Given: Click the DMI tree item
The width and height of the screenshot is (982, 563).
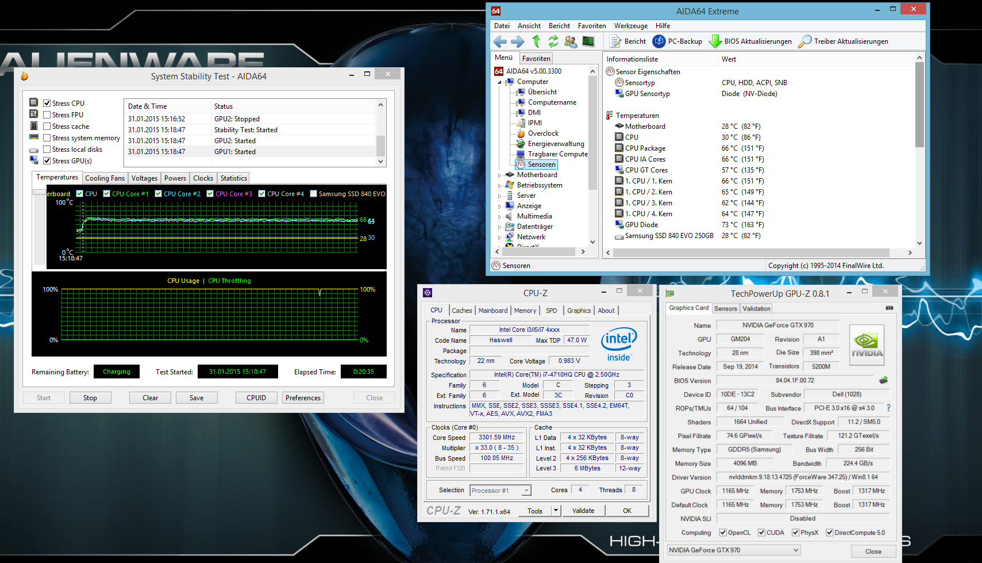Looking at the screenshot, I should pyautogui.click(x=534, y=113).
